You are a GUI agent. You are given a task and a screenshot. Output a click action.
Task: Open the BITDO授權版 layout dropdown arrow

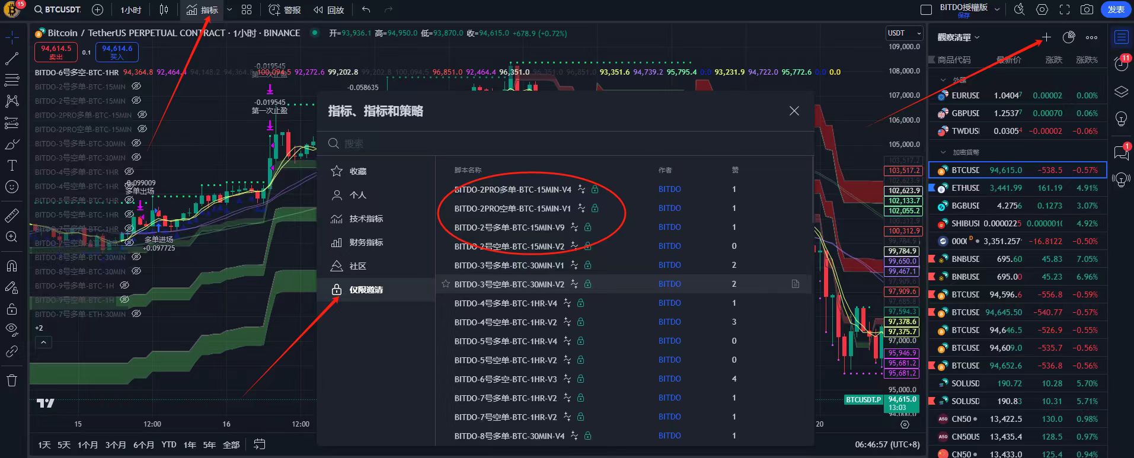click(x=997, y=9)
